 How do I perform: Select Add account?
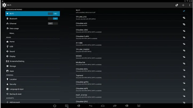coord(33,102)
